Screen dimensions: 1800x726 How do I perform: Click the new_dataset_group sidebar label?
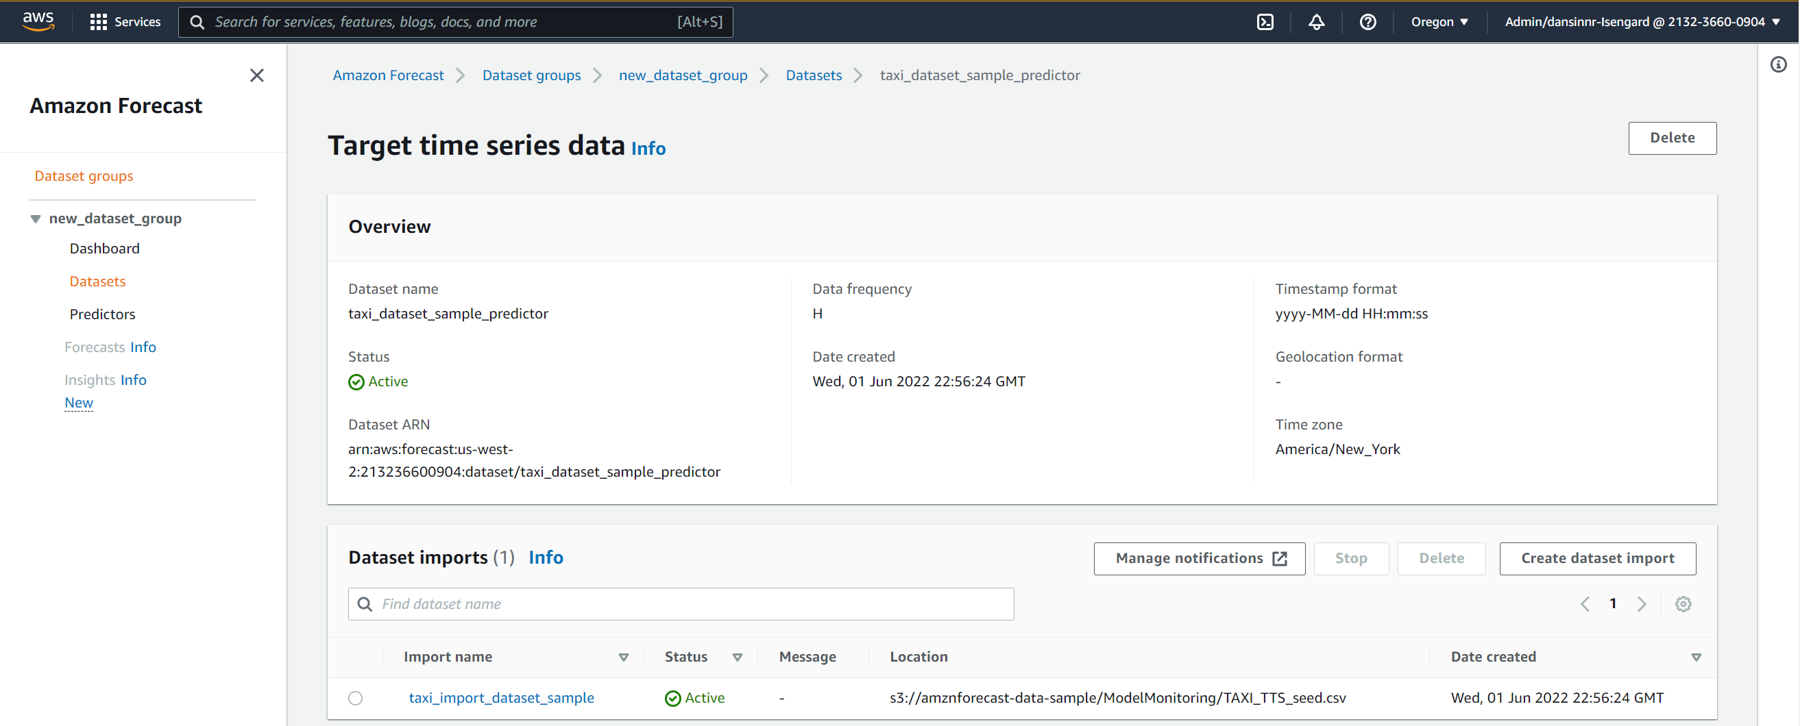pos(115,218)
